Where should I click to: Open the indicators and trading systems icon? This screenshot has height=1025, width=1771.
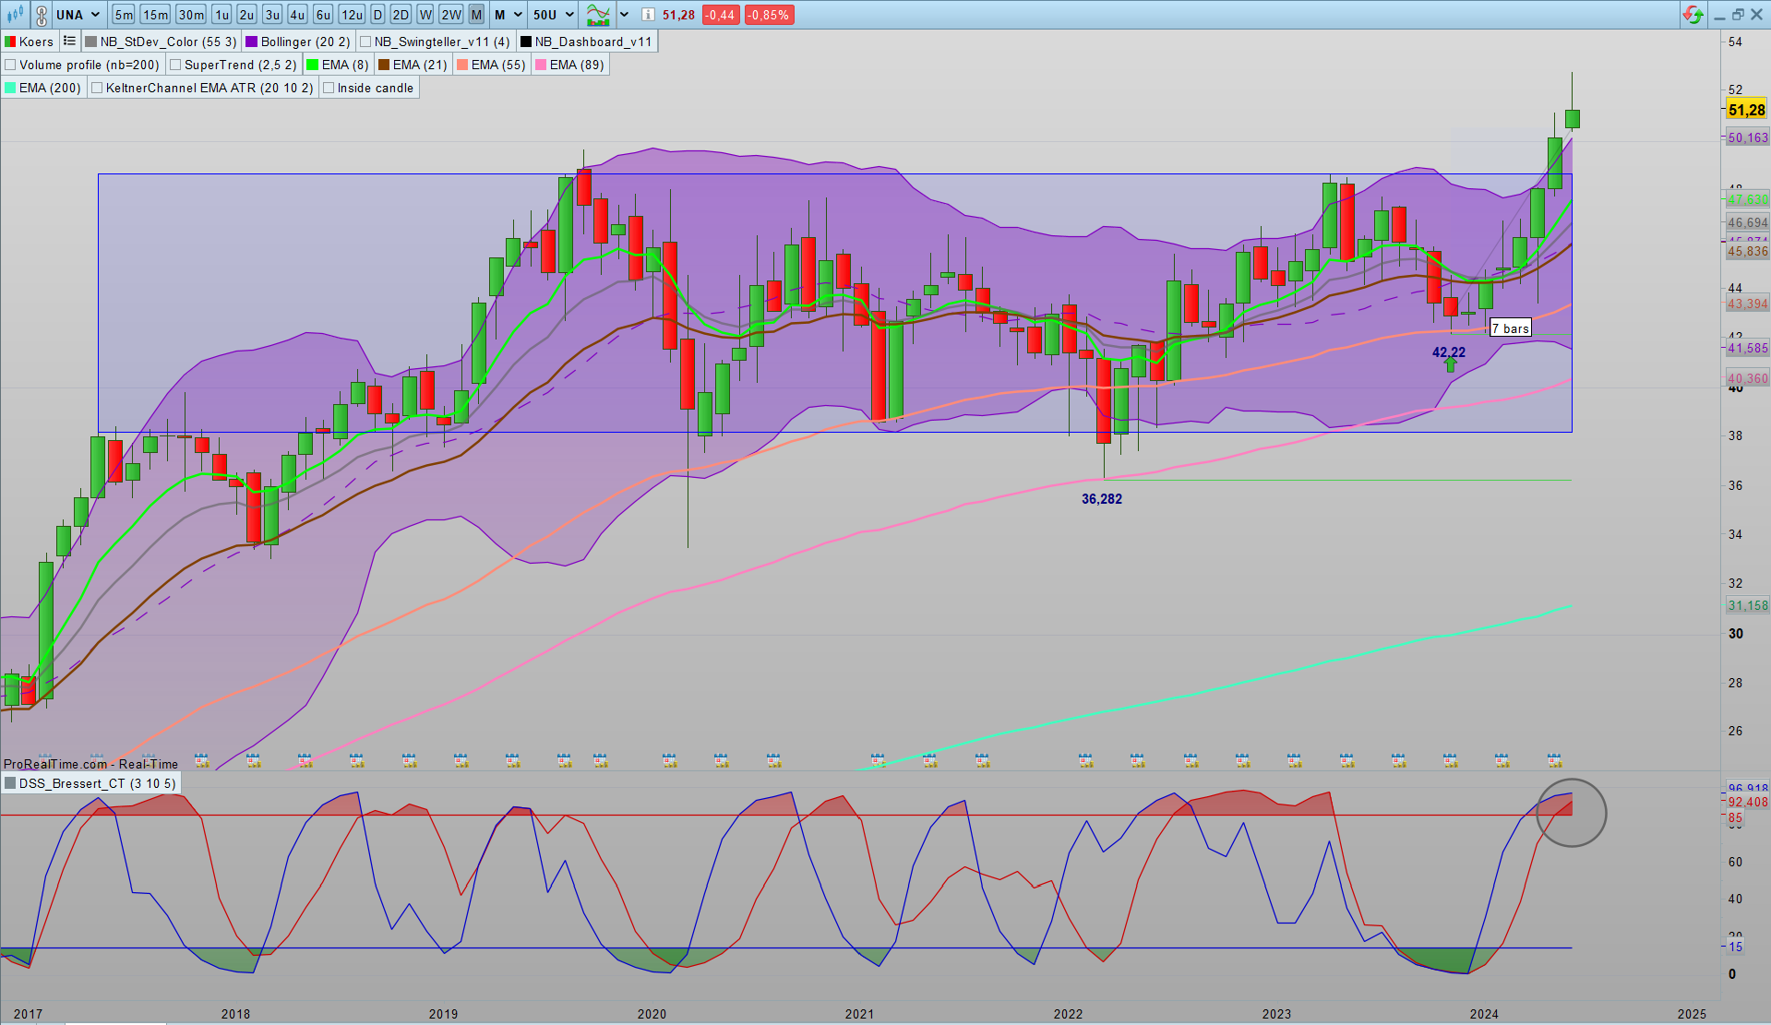(x=598, y=15)
